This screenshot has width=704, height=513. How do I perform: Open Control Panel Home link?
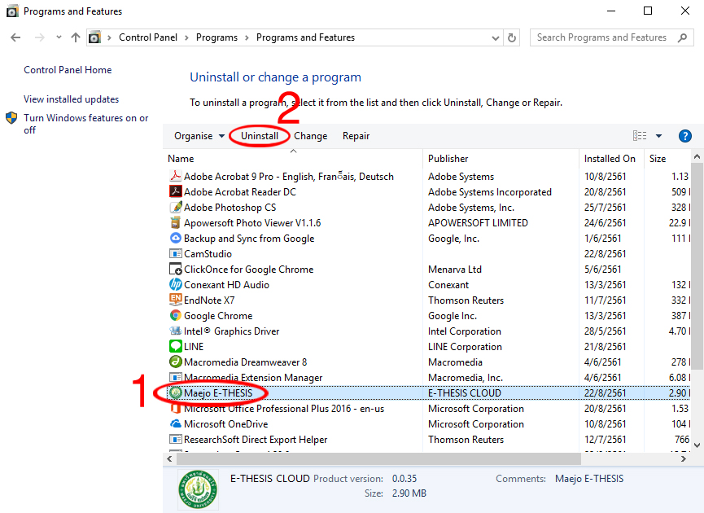[x=68, y=70]
